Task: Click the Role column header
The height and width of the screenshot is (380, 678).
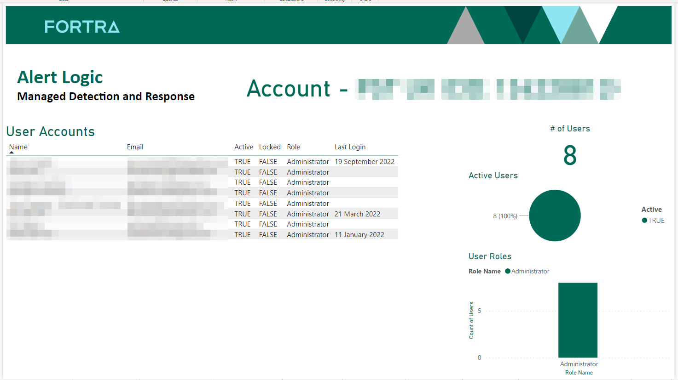Action: click(x=293, y=147)
